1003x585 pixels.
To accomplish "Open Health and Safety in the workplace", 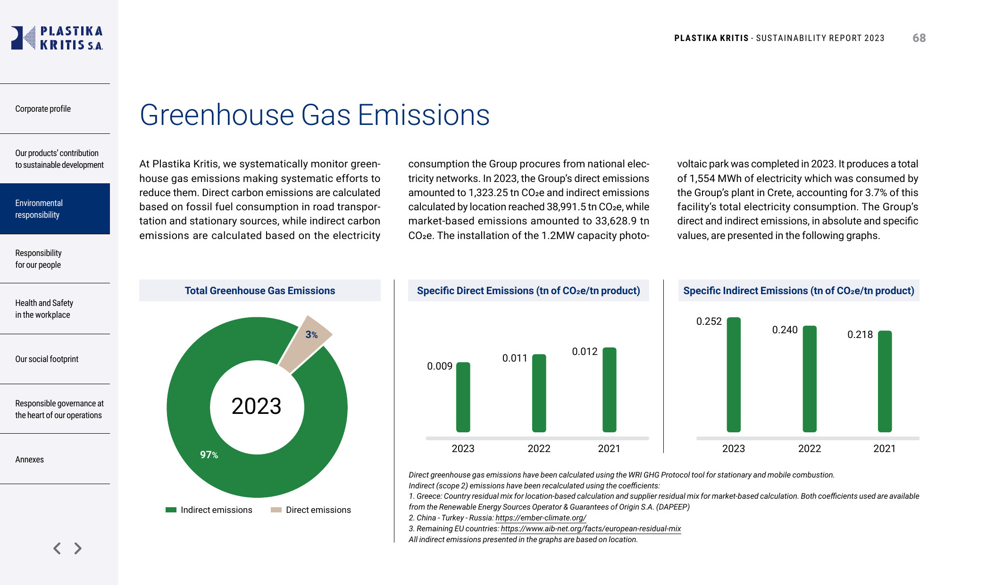I will [x=55, y=309].
